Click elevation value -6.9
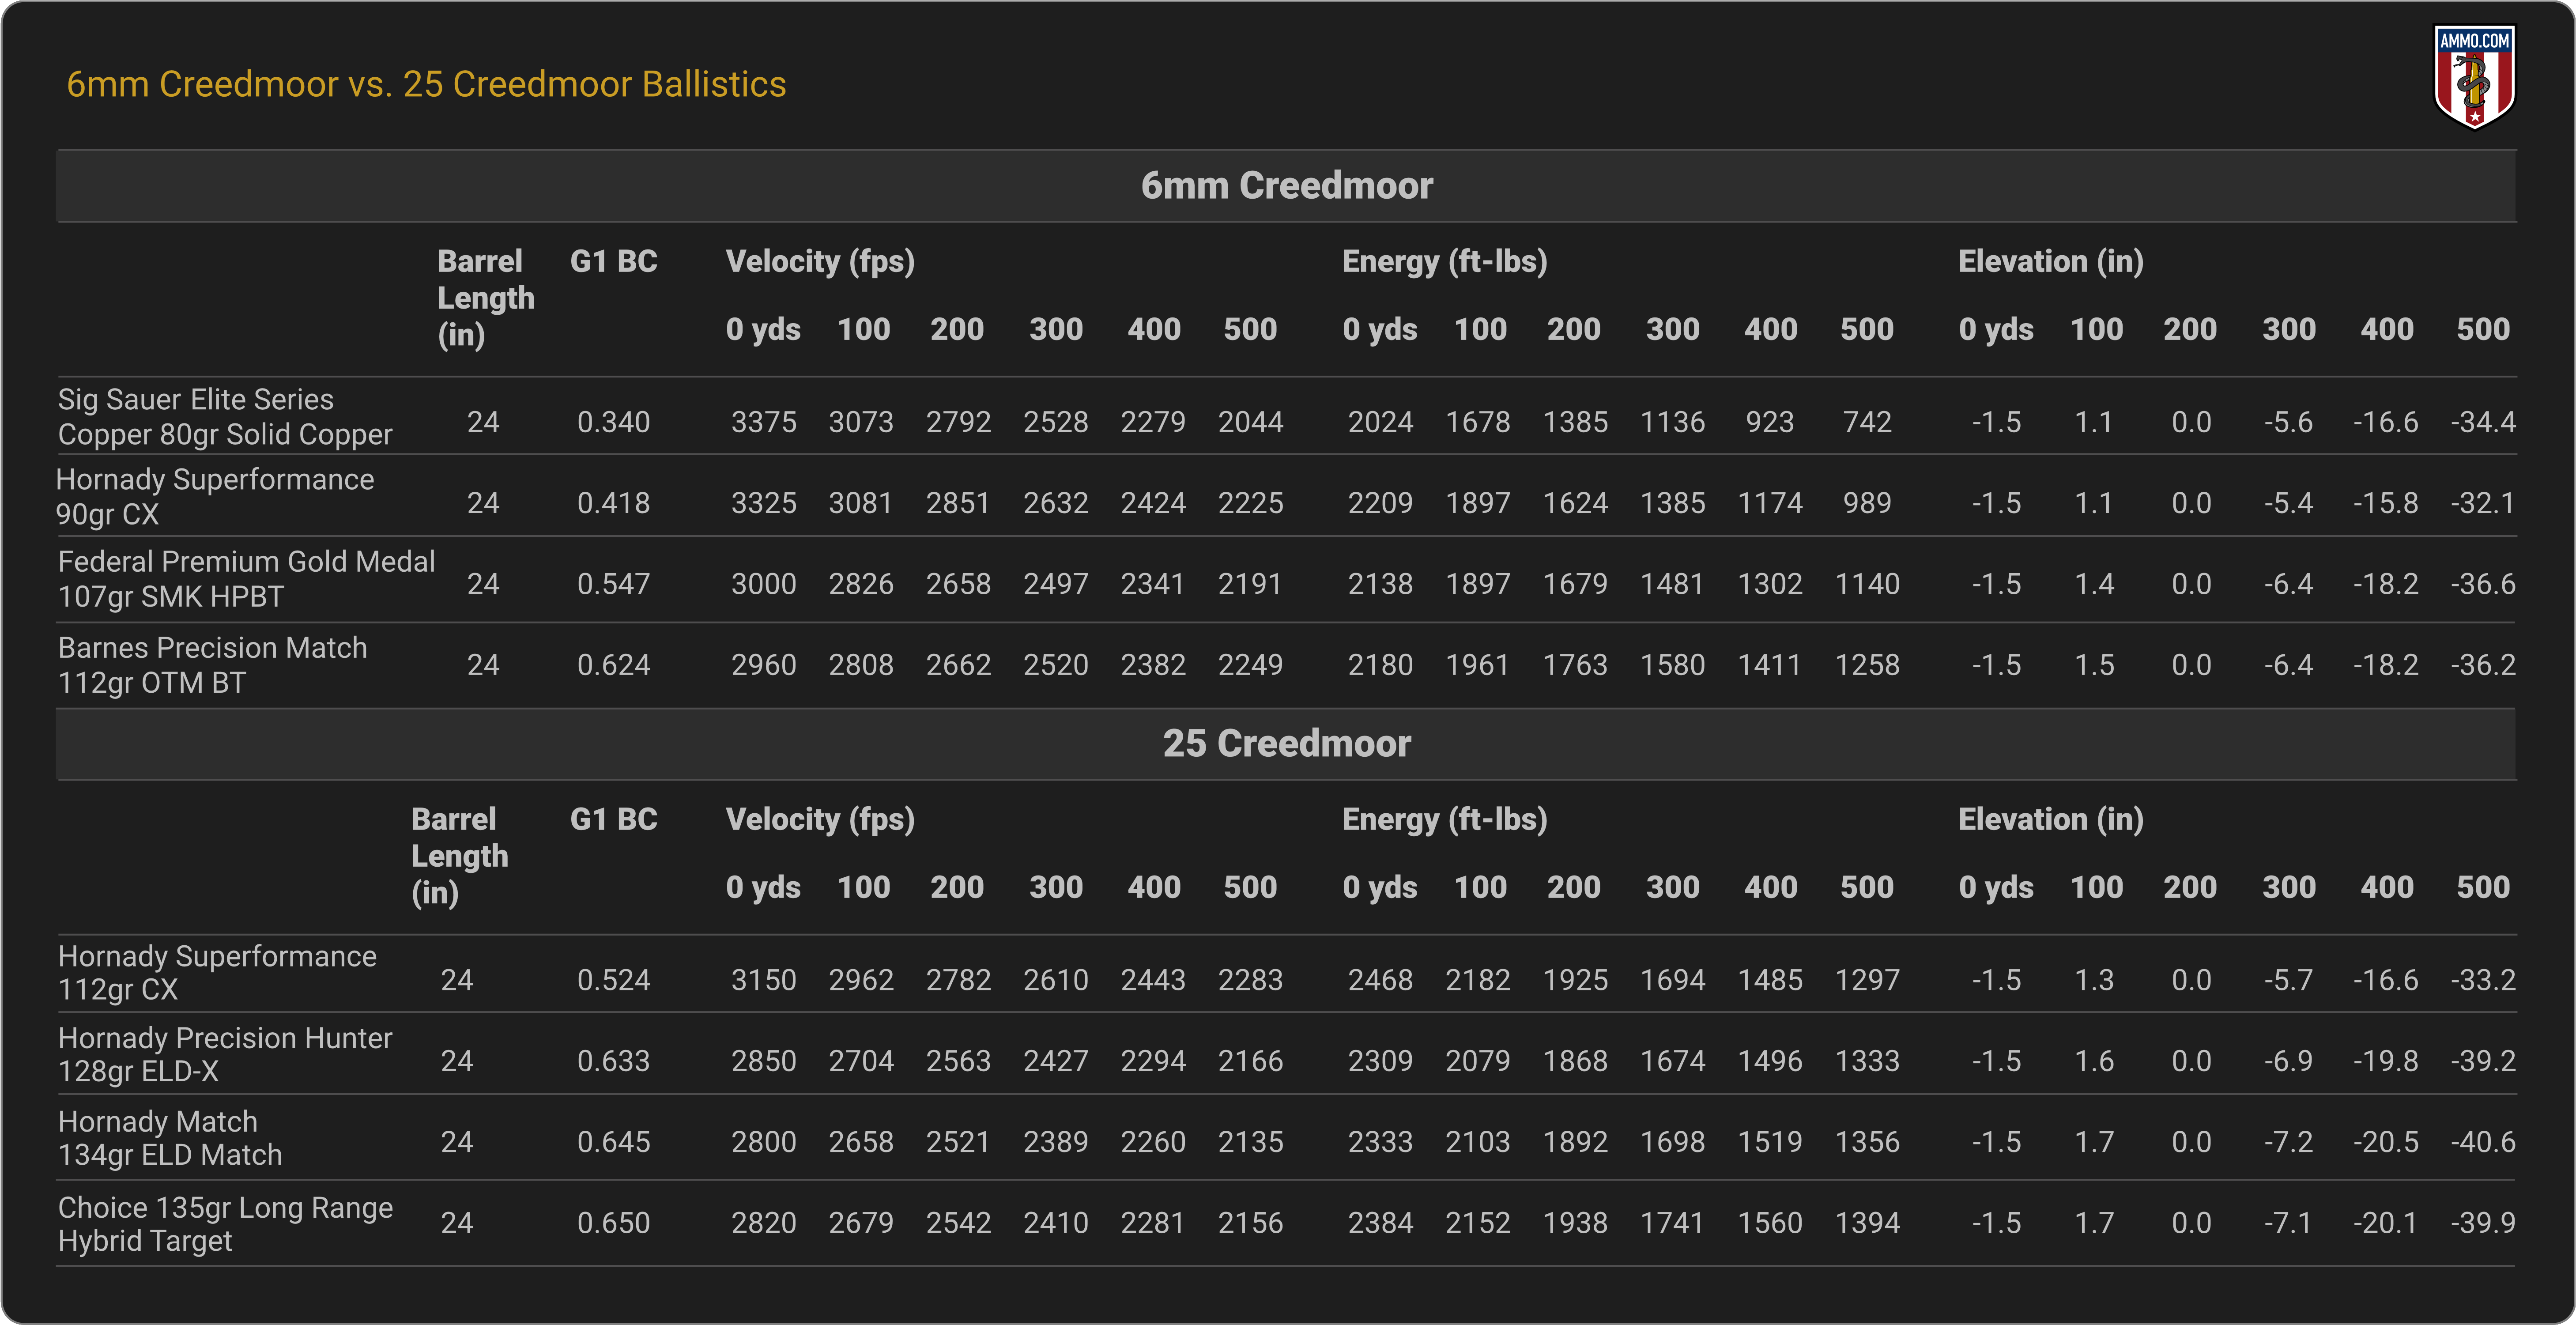This screenshot has height=1325, width=2576. 2288,1061
